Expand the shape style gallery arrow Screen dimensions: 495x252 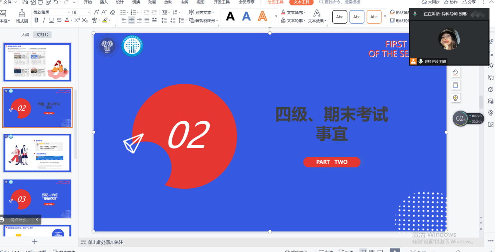[x=385, y=17]
